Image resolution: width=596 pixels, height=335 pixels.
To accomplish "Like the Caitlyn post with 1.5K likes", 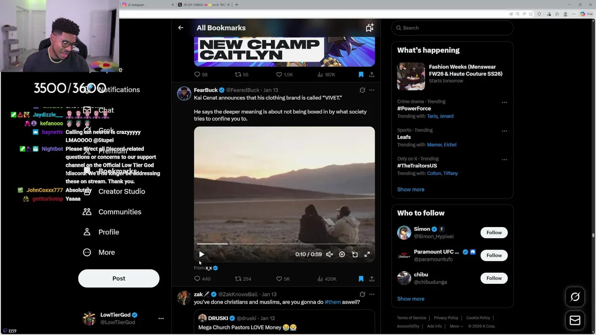I will (x=284, y=74).
